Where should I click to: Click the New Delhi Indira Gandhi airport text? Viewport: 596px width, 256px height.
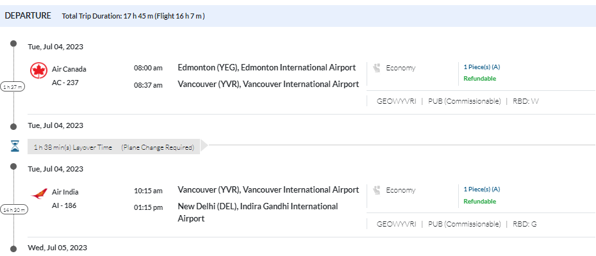(x=257, y=212)
